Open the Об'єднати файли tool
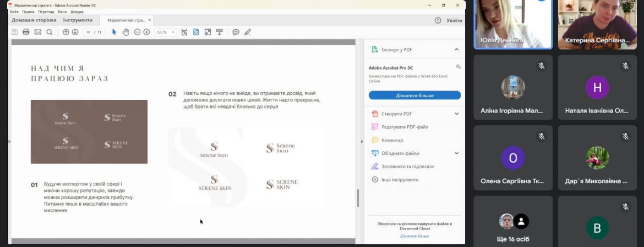Viewport: 644px width, 247px height. (396, 153)
